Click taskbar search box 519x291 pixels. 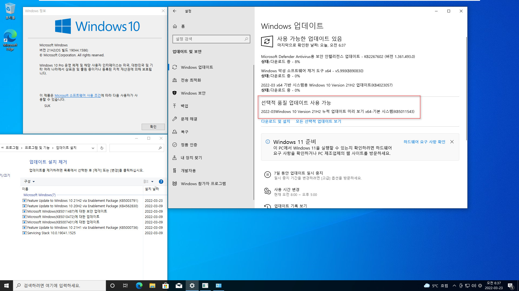click(x=59, y=286)
